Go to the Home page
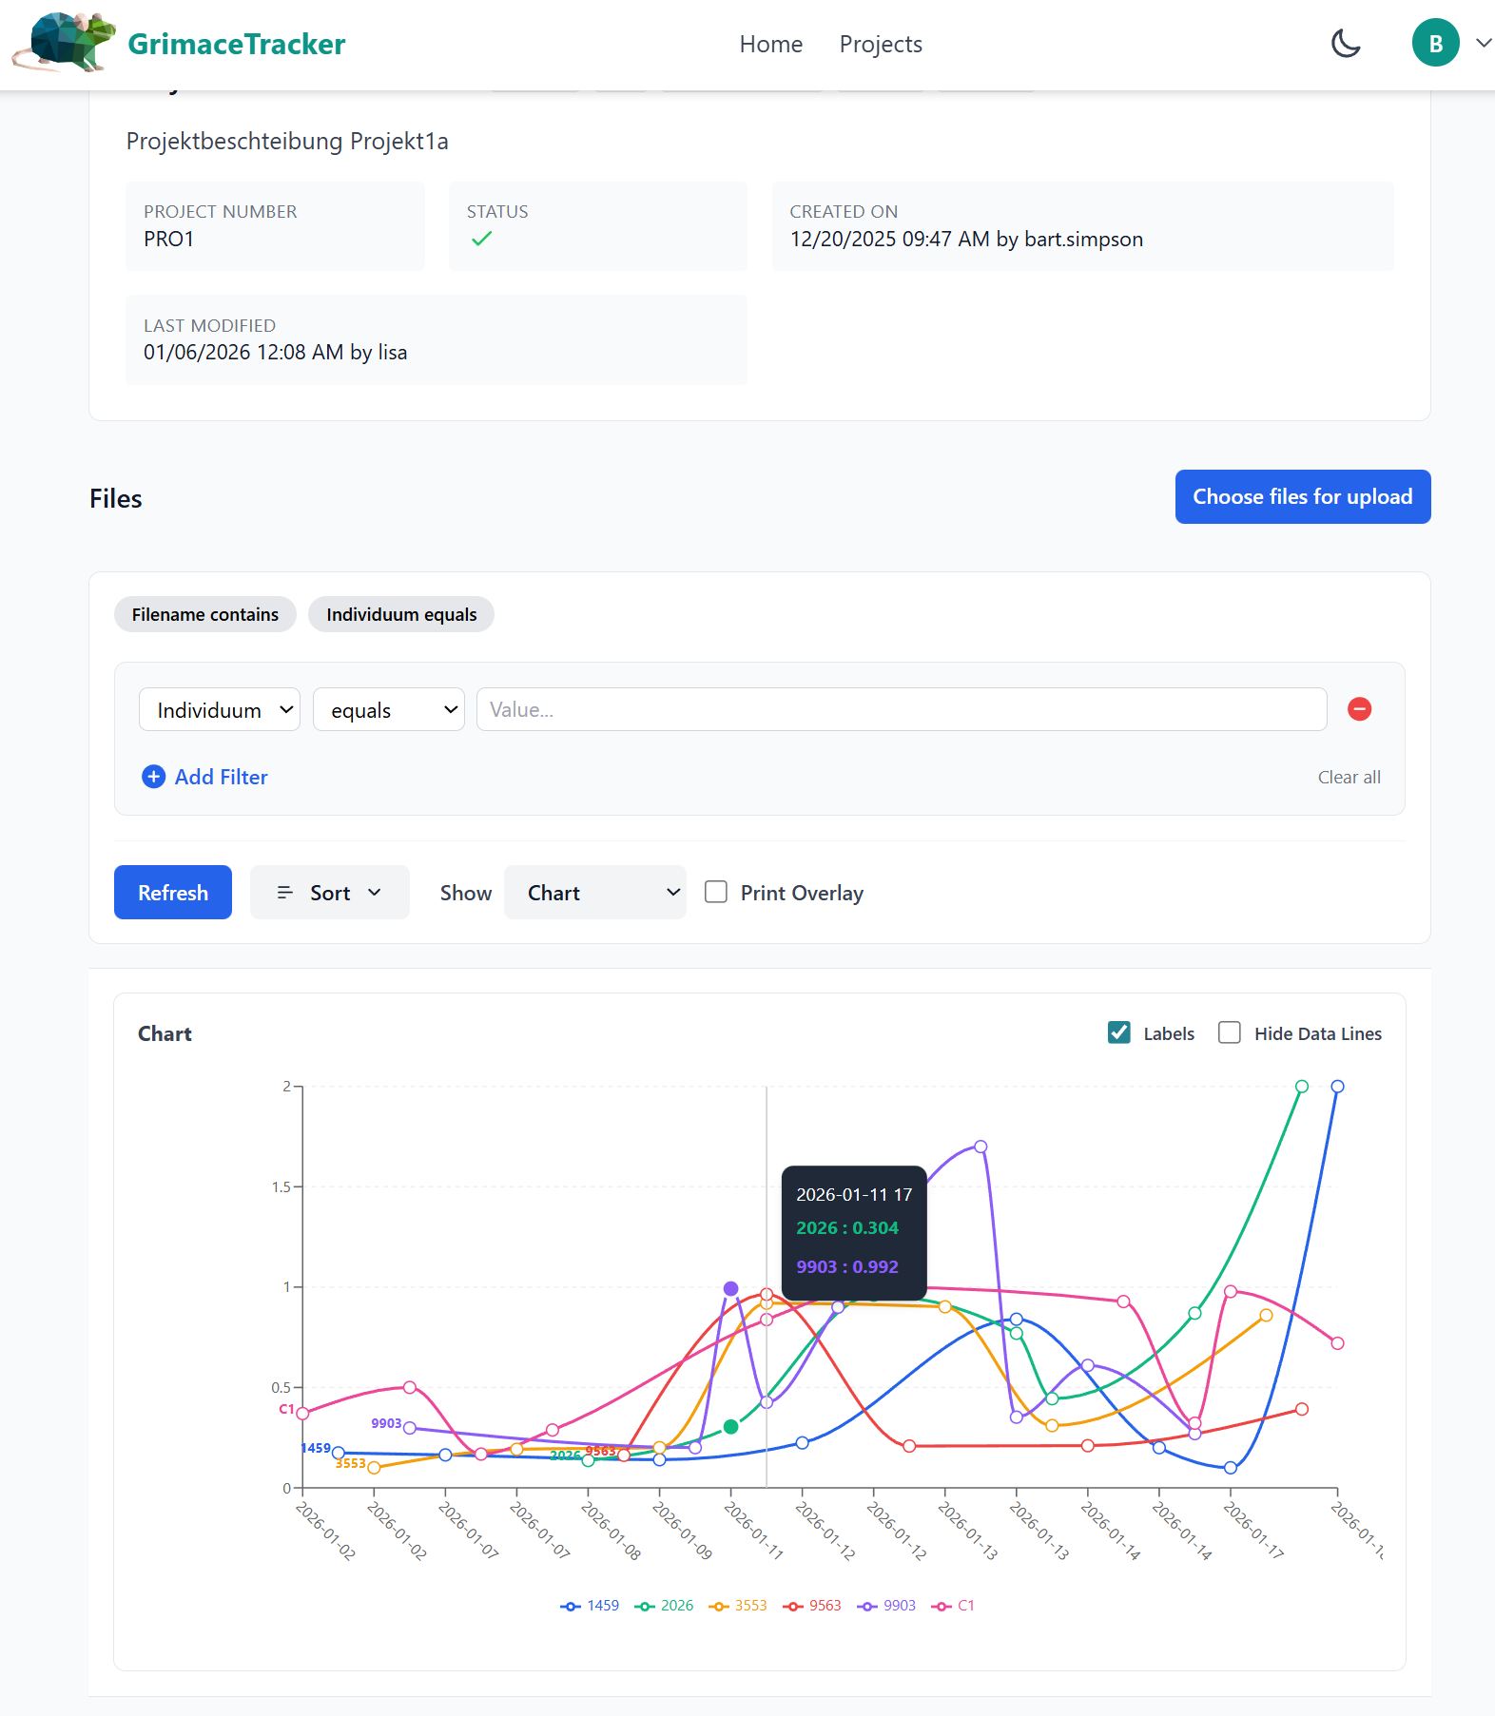The image size is (1495, 1716). click(x=770, y=45)
